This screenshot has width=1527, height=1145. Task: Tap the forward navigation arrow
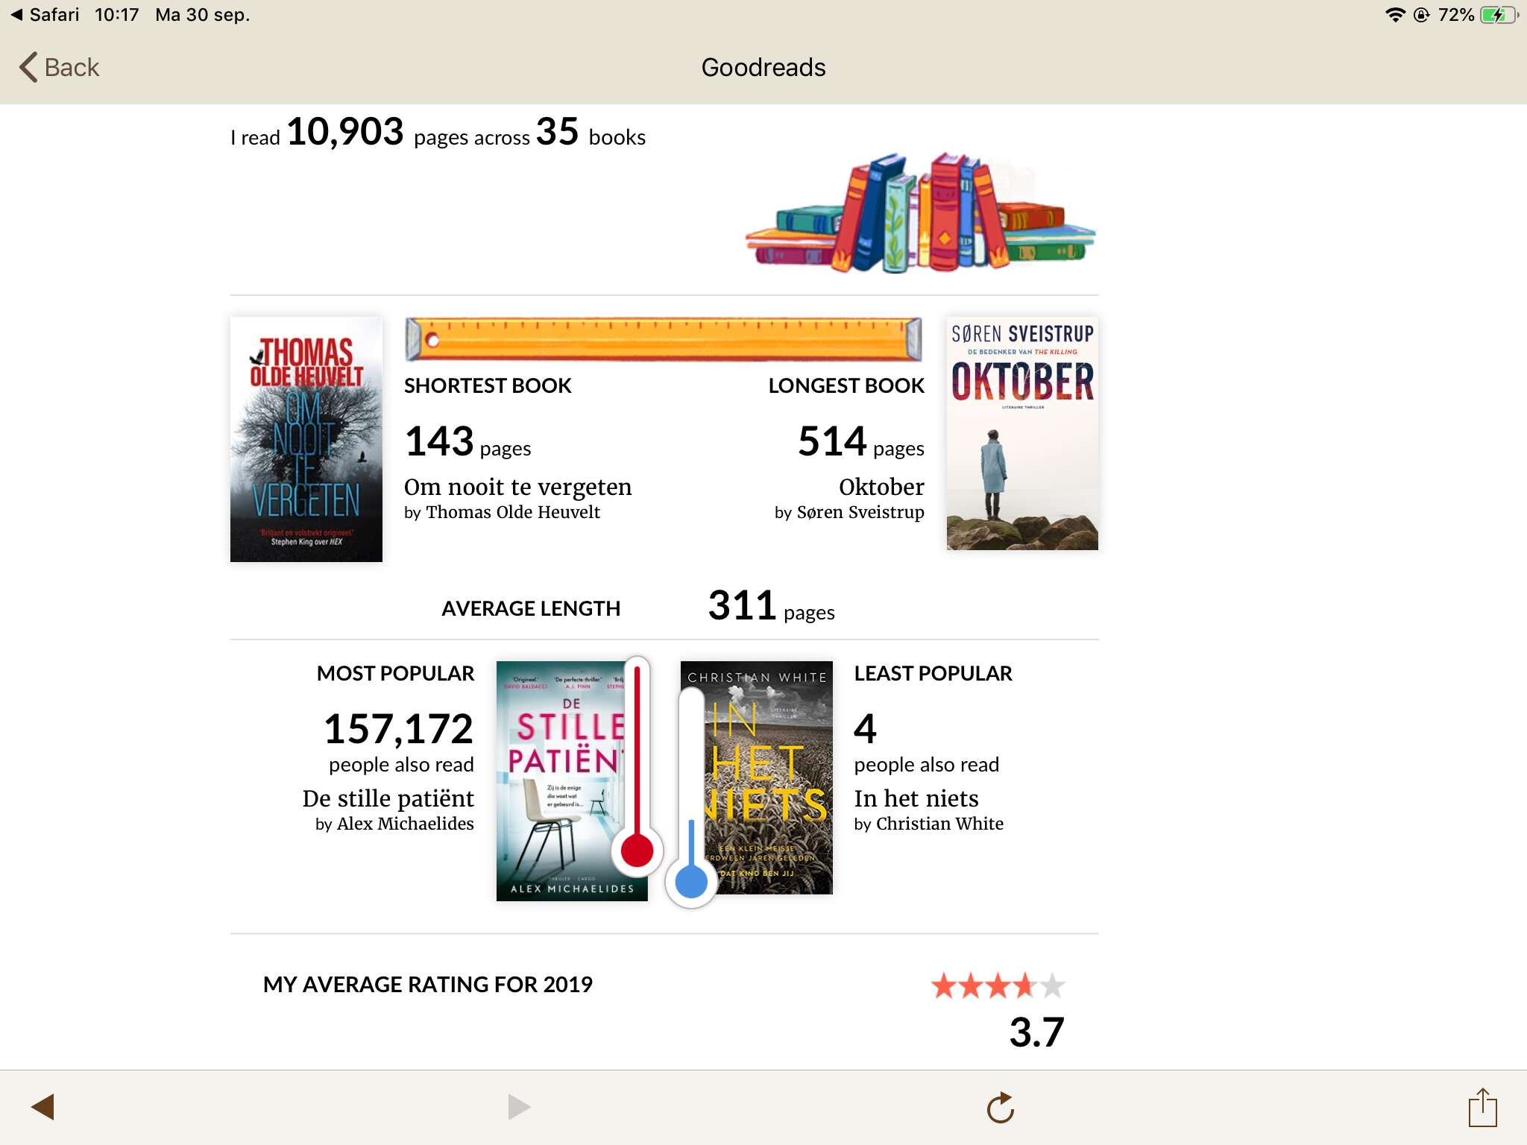coord(518,1107)
